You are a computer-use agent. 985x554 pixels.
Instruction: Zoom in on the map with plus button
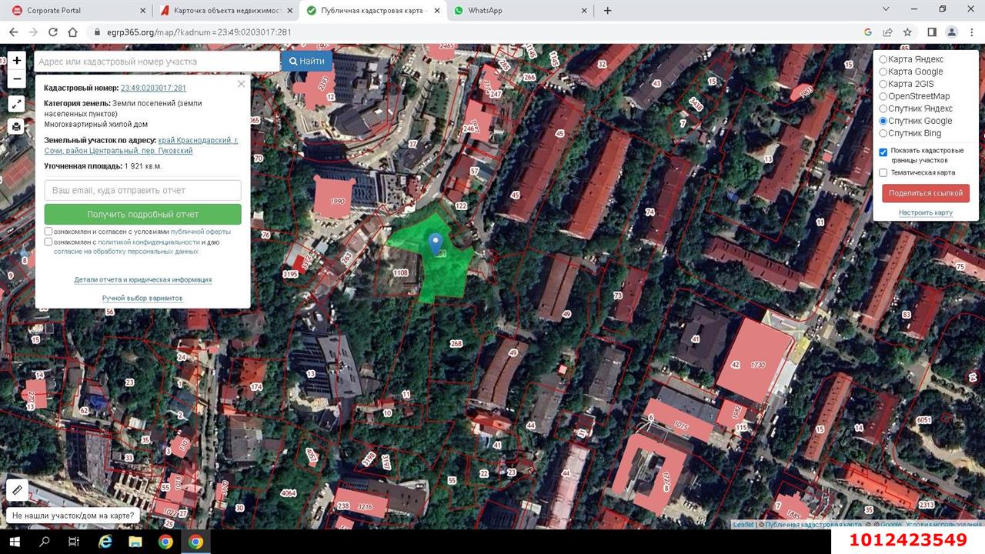17,60
